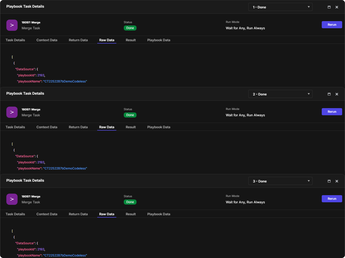This screenshot has height=258, width=345.
Task: Open Playbook Data tab in 1 - Done panel
Action: [x=159, y=40]
